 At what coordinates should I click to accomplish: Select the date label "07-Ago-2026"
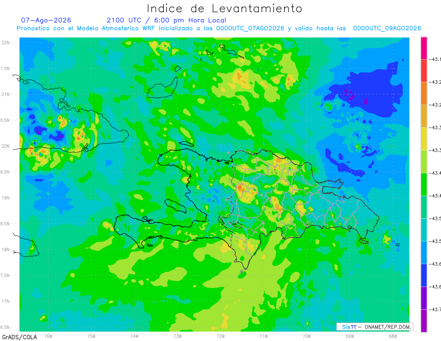coord(46,20)
